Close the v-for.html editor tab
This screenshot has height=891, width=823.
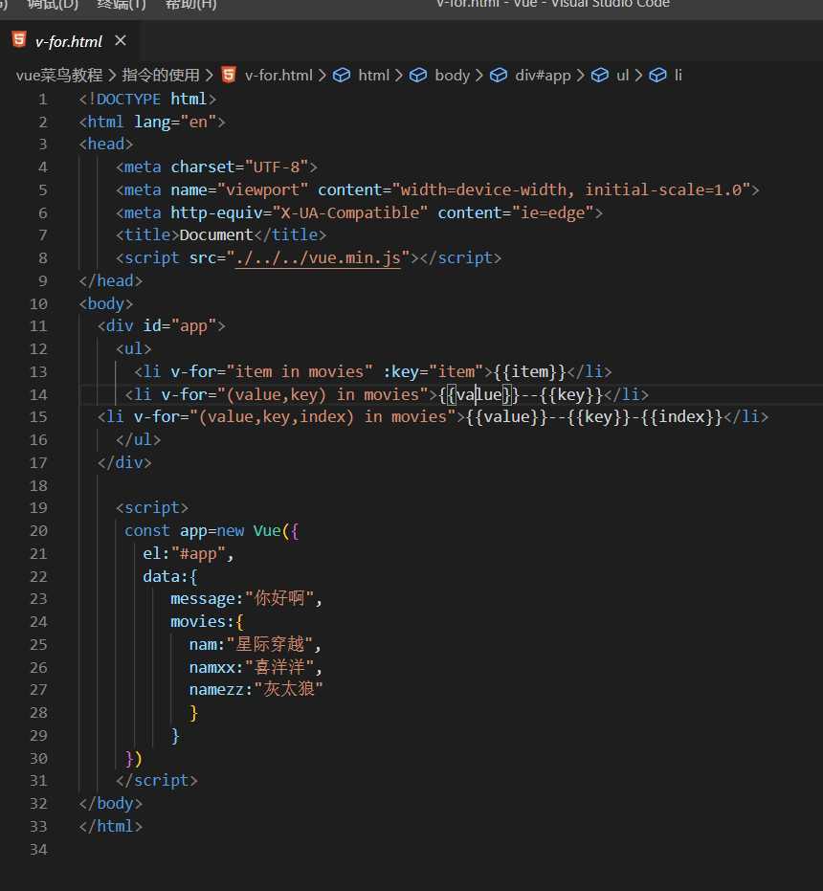120,41
